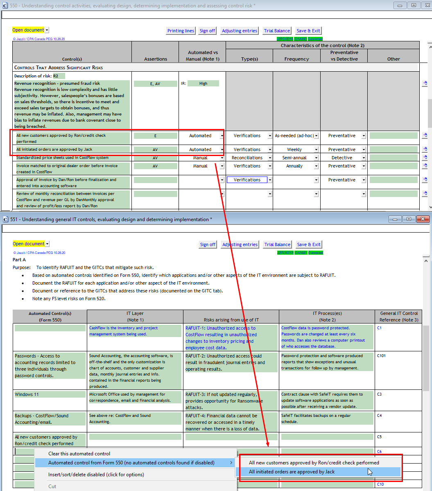432x491 pixels.
Task: Click 'RAFUIT-1: Unauthorized access' risk text
Action: [x=231, y=338]
